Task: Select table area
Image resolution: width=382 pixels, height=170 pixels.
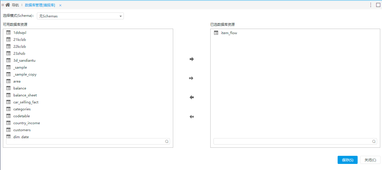Action: pos(17,81)
